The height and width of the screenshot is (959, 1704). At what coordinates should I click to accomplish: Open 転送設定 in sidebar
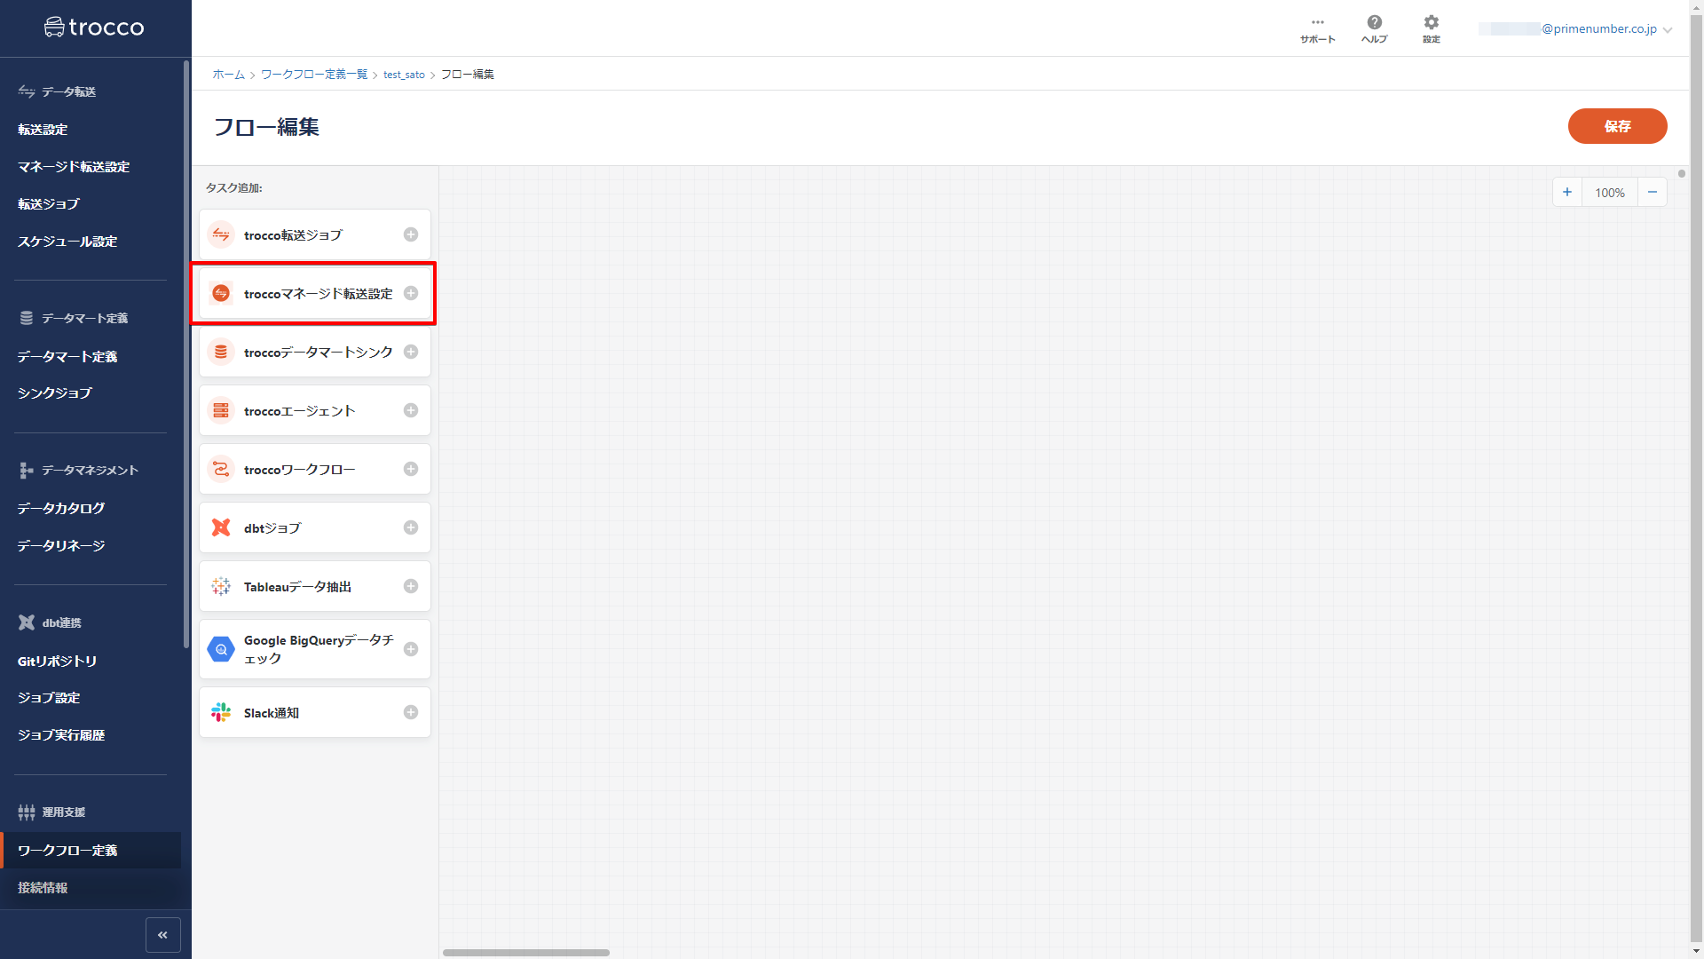pos(43,130)
